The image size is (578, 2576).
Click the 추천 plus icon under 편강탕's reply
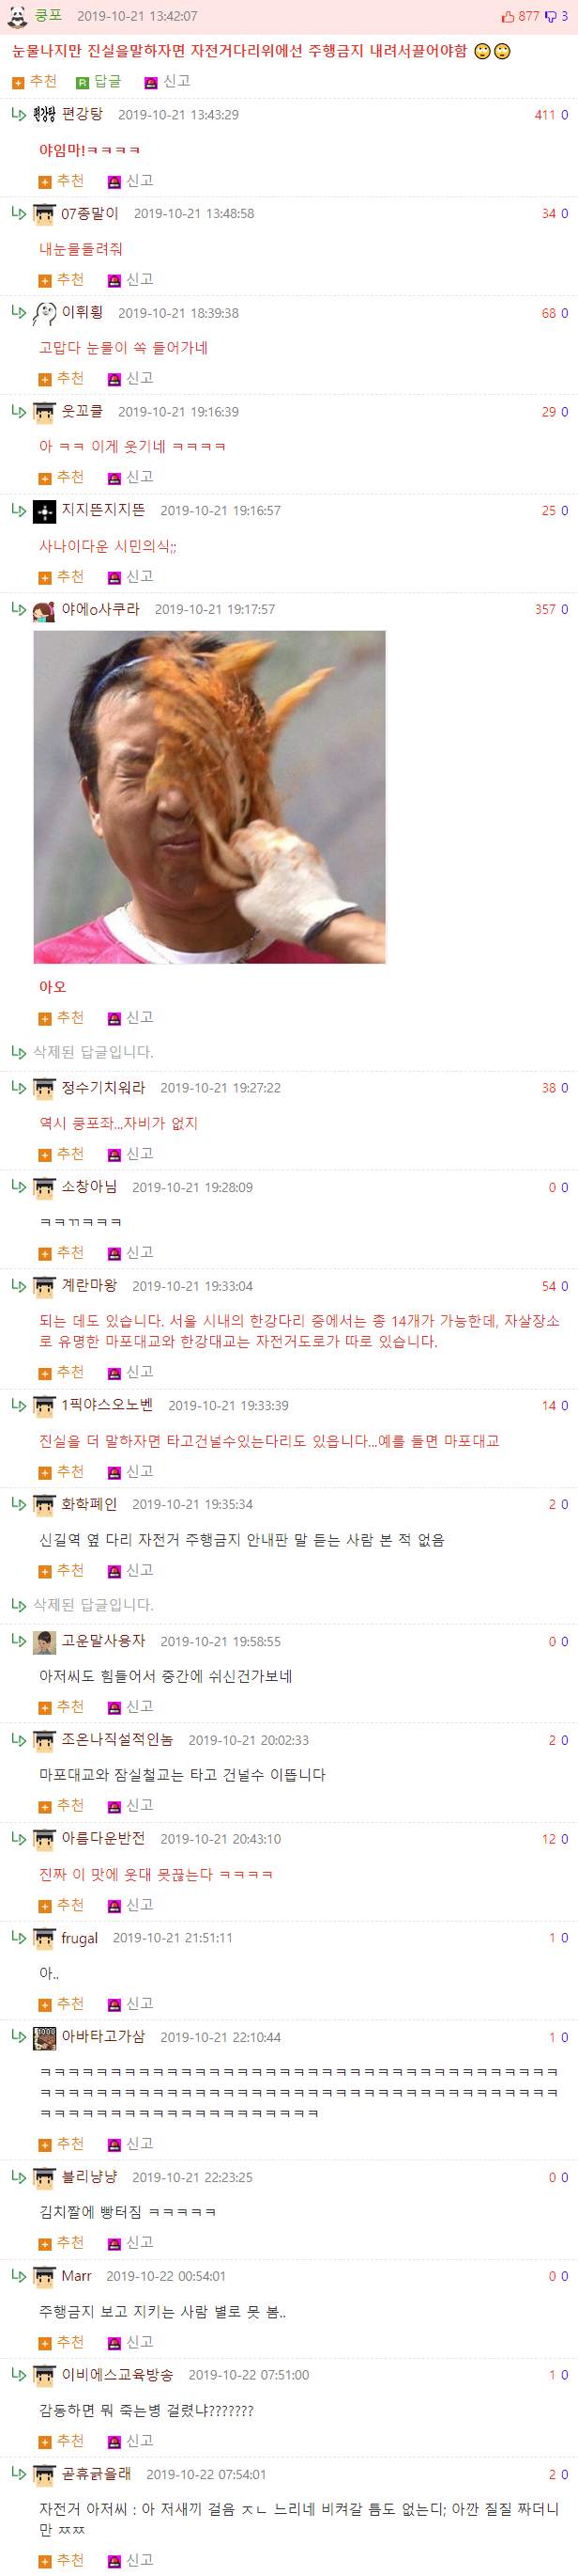tap(45, 182)
